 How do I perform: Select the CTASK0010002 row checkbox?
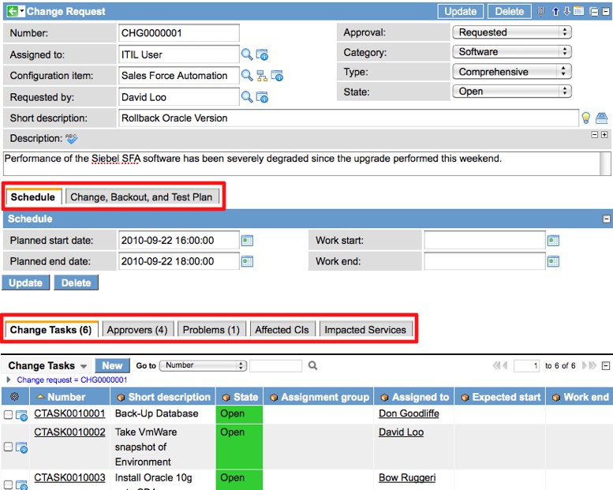pos(8,447)
